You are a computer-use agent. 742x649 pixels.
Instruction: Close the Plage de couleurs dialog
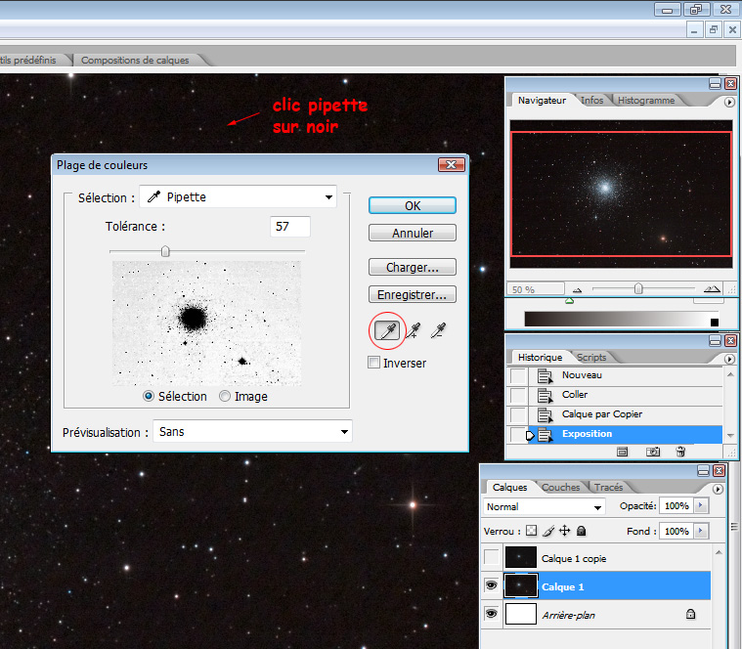coord(452,164)
